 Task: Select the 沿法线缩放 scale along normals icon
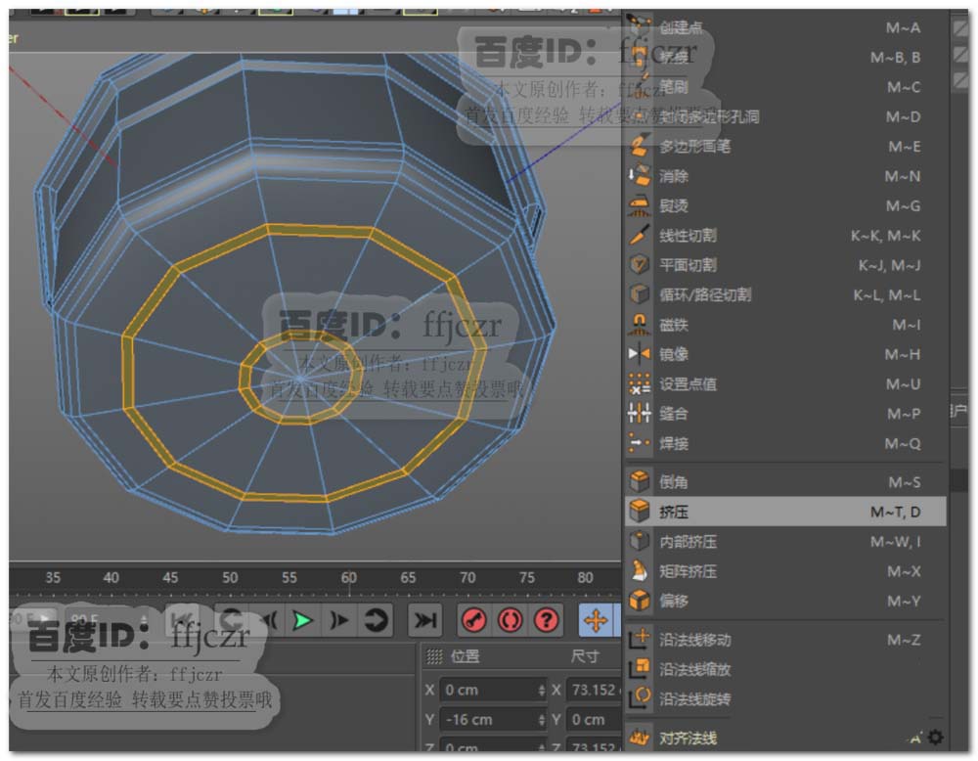pyautogui.click(x=640, y=669)
